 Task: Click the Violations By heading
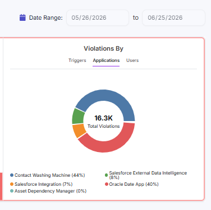103,48
